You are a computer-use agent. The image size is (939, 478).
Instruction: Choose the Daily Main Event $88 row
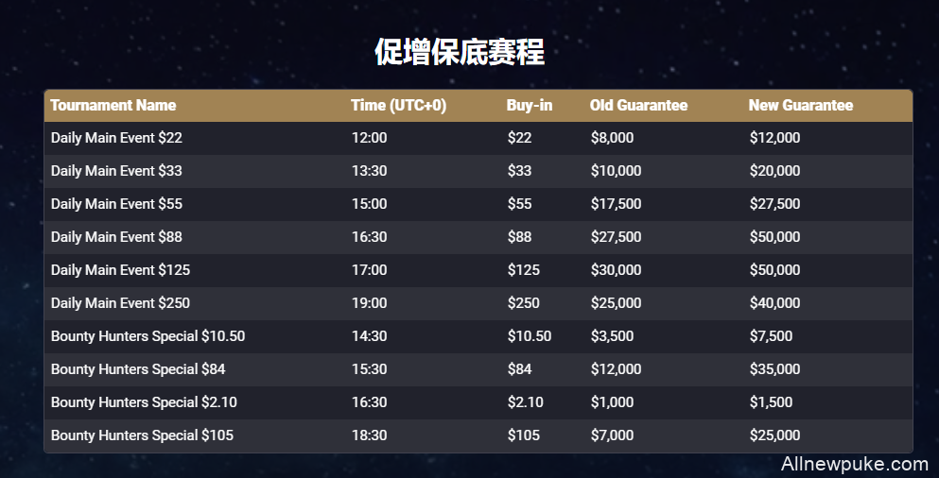tap(478, 237)
